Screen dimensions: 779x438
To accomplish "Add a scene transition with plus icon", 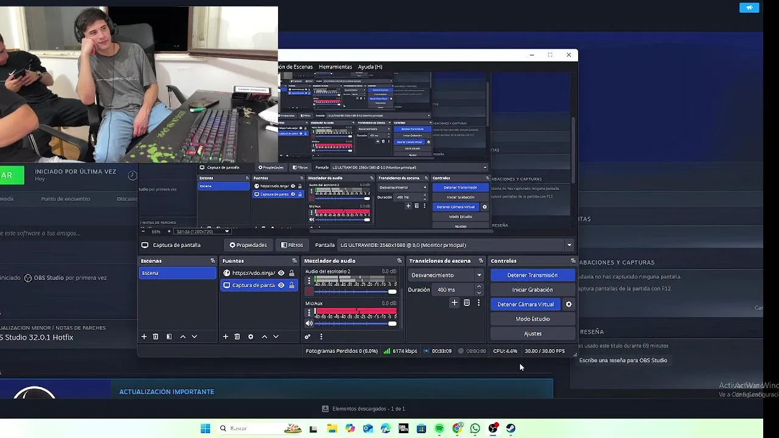I will (x=454, y=302).
